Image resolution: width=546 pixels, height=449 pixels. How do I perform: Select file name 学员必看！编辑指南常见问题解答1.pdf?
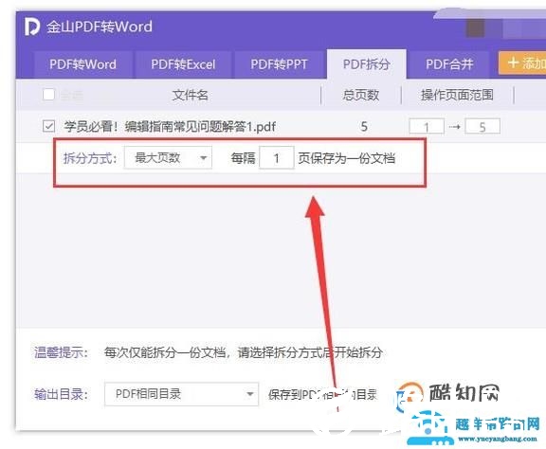tap(170, 126)
